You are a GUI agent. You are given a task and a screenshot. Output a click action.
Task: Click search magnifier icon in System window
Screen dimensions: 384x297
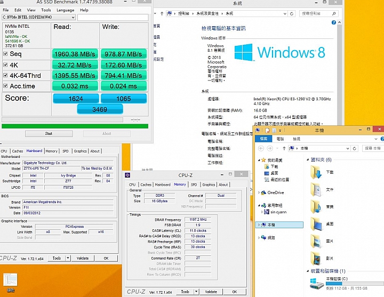click(x=334, y=13)
